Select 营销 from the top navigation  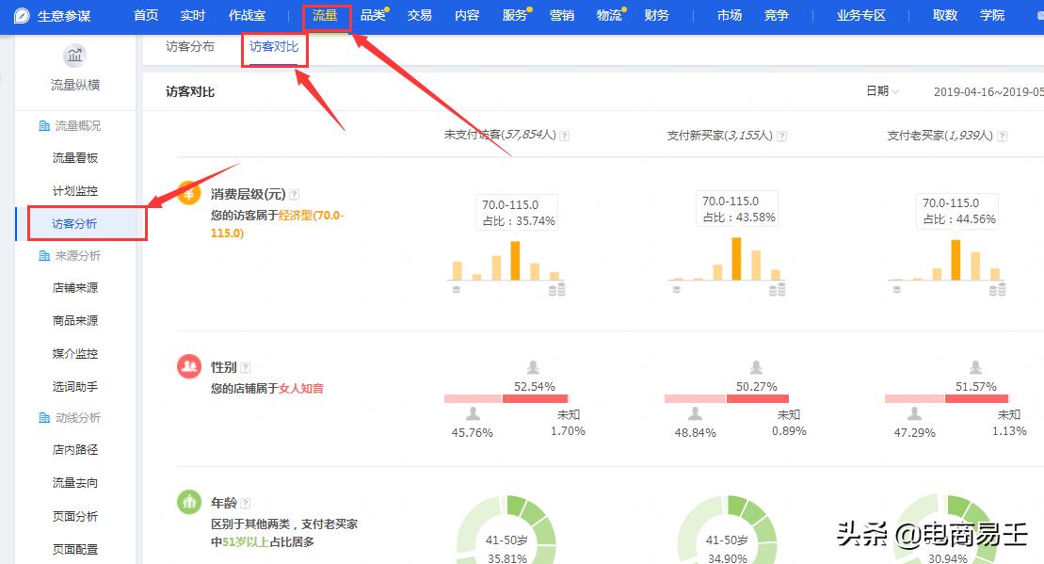tap(561, 15)
